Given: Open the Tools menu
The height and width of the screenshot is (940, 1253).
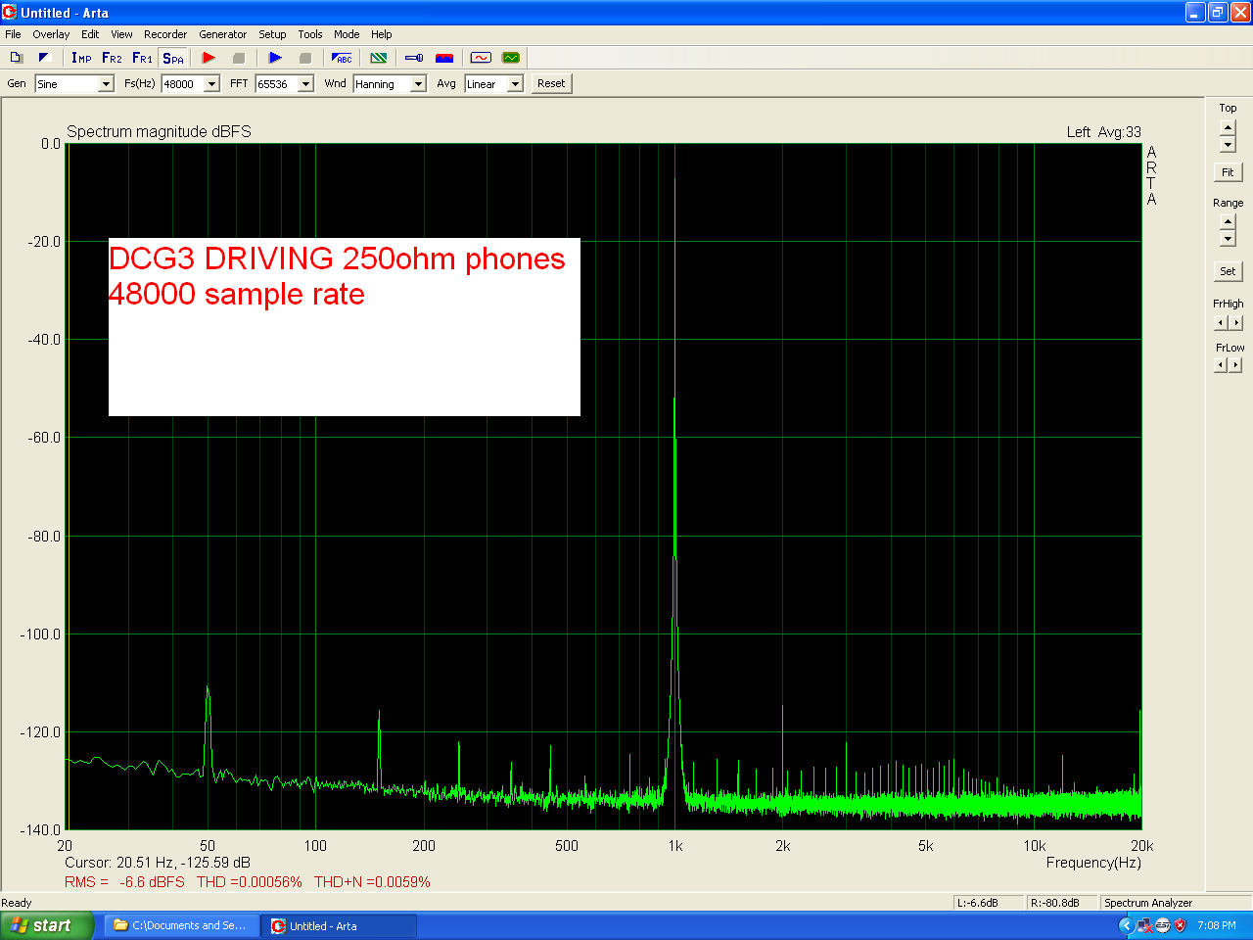Looking at the screenshot, I should (x=310, y=34).
